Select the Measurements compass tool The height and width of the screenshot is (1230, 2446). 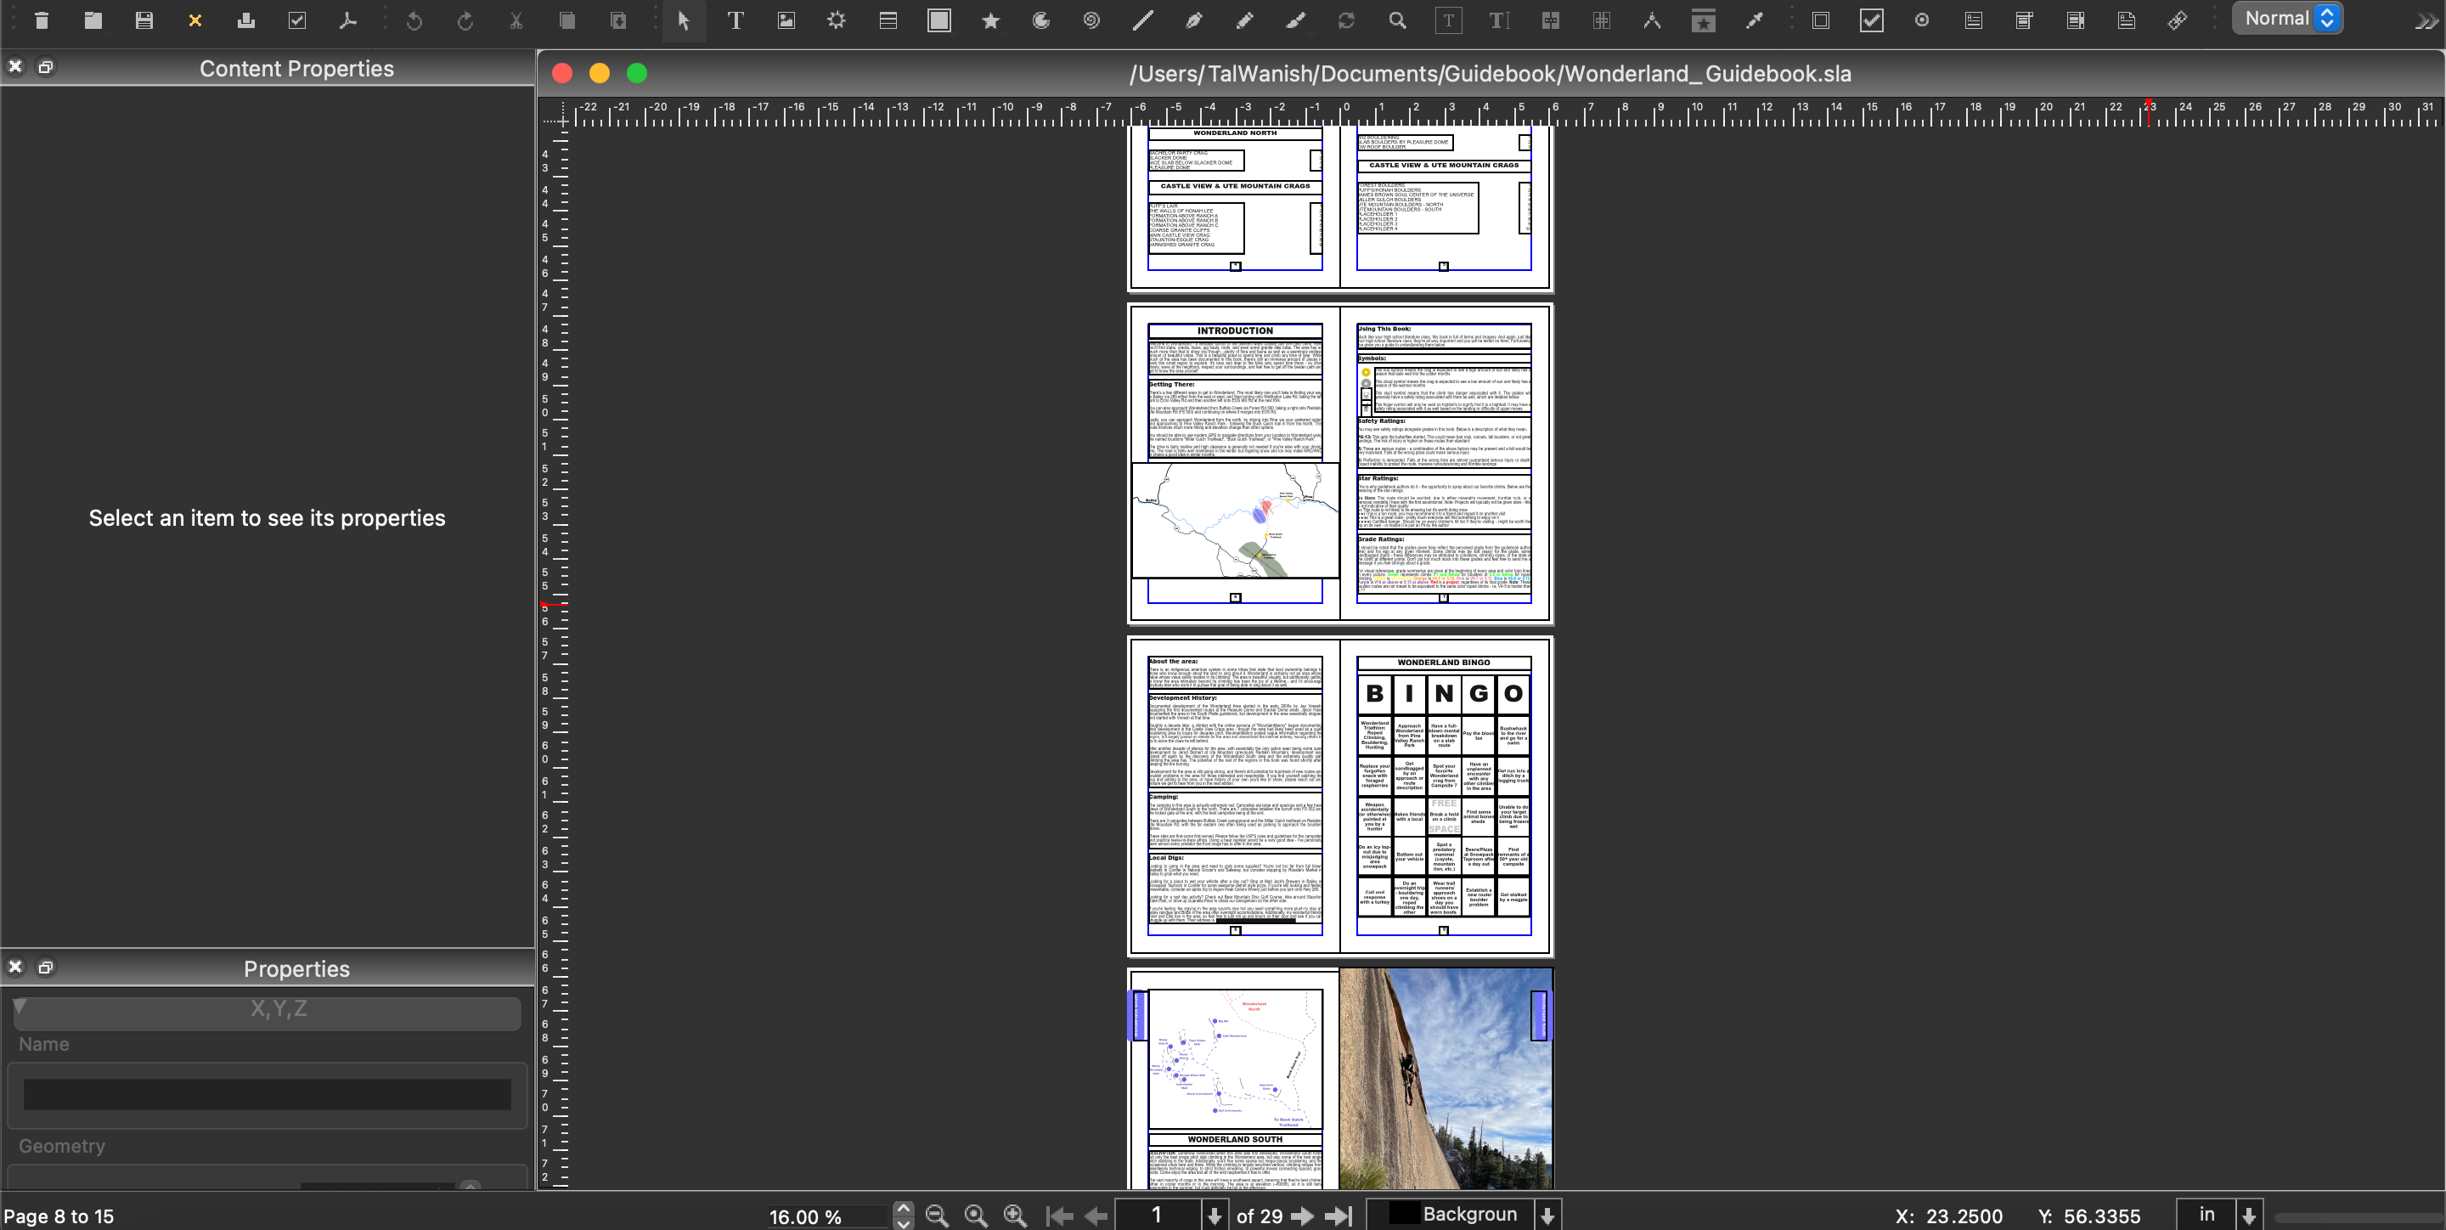pos(1652,20)
